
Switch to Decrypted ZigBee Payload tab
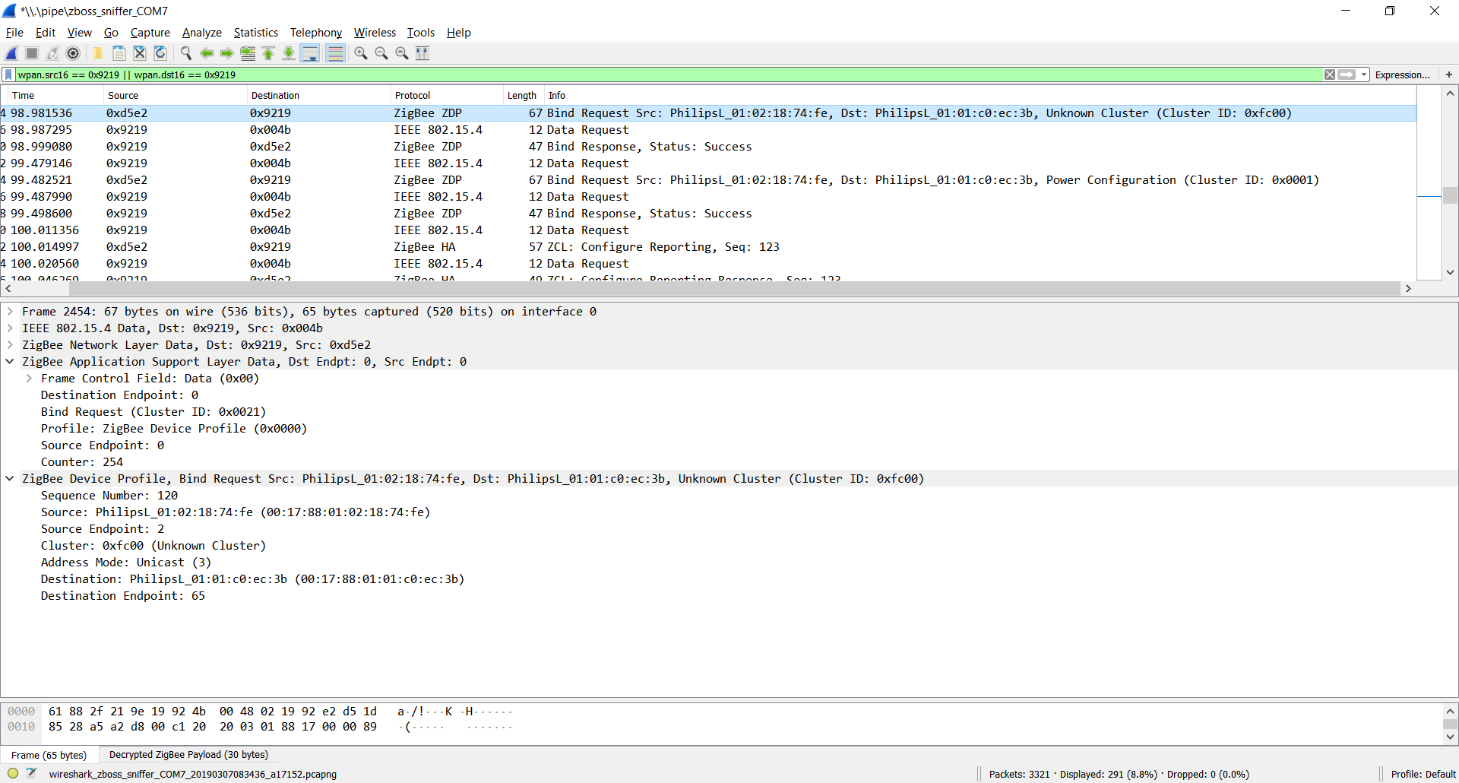[188, 755]
